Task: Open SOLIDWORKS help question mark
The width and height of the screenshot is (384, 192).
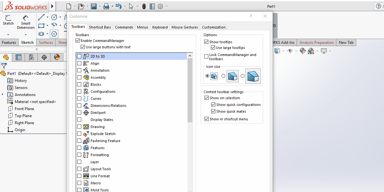Action: 378,6
